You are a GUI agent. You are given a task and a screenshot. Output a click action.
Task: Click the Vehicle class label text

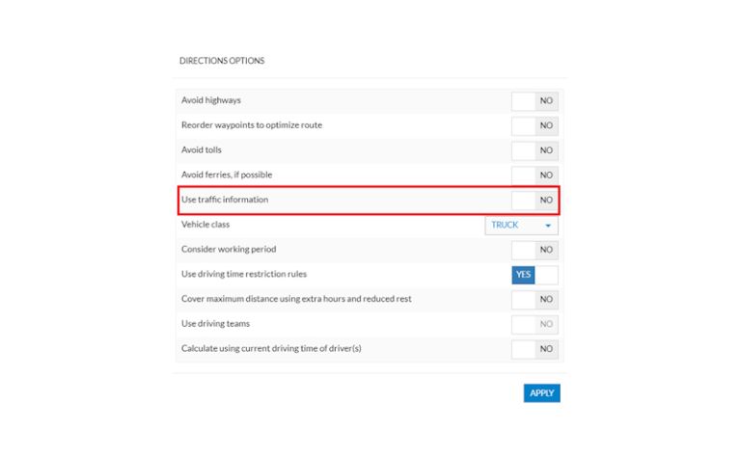[x=206, y=225]
